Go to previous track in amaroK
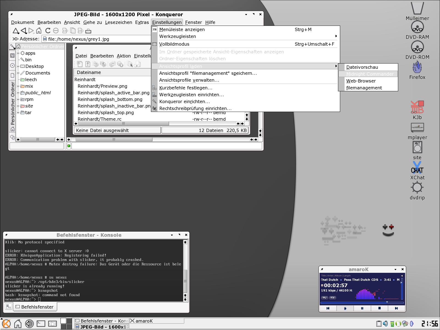This screenshot has height=330, width=440. click(x=328, y=308)
